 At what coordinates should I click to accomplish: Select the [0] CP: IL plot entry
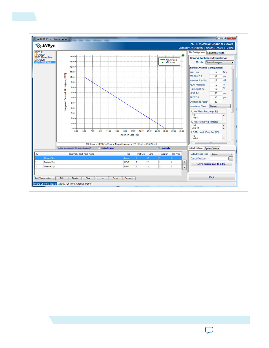click(x=39, y=52)
